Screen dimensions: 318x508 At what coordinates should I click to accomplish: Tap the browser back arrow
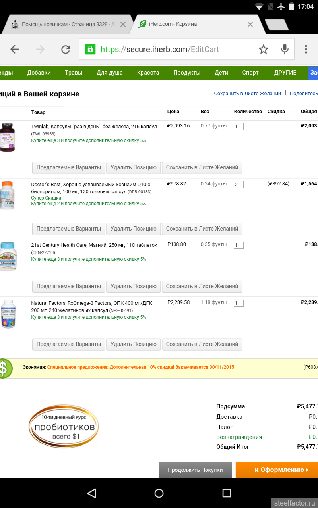pos(15,49)
